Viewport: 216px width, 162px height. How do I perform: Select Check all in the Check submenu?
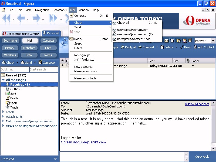click(137, 23)
